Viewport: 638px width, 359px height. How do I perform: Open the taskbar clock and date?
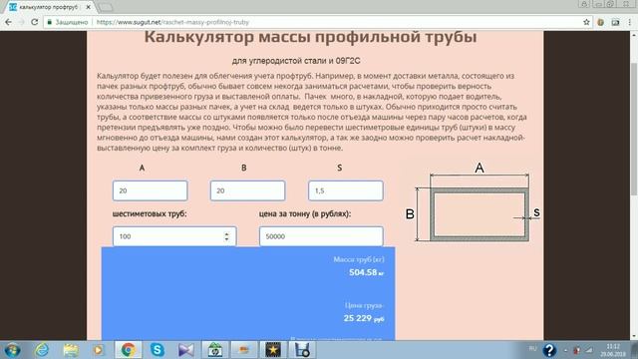tap(613, 350)
